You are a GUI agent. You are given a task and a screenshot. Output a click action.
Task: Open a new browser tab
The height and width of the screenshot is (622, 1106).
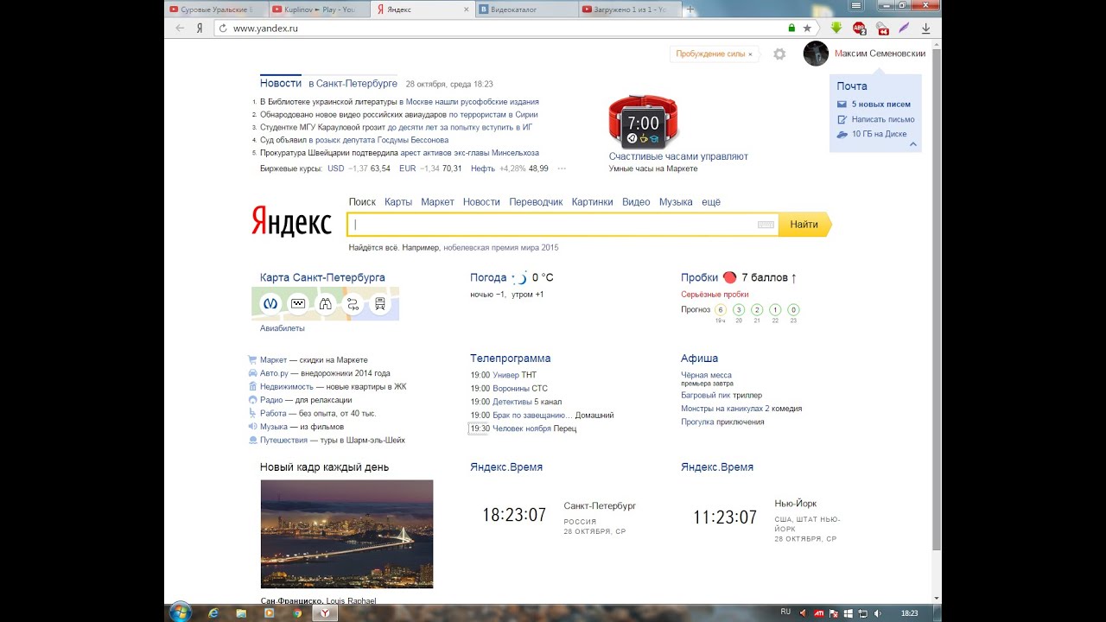(691, 10)
